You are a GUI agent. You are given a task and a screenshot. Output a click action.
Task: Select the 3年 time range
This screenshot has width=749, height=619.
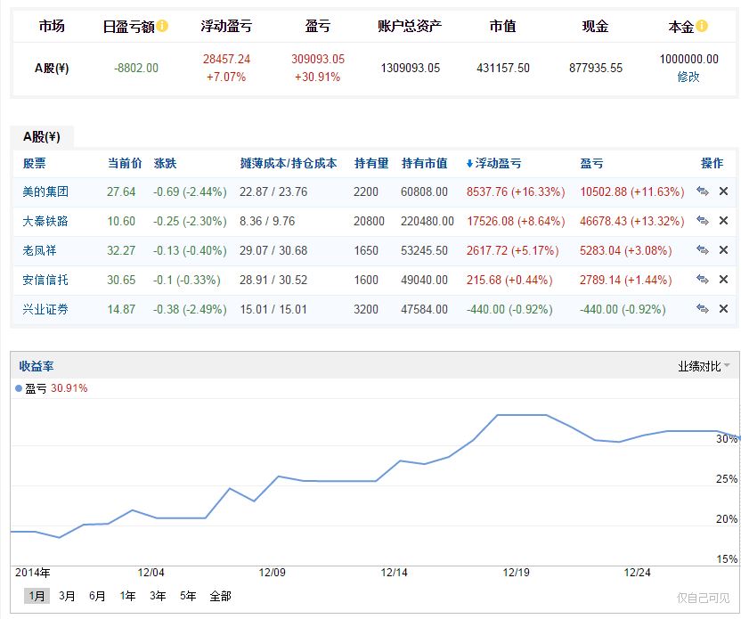tap(158, 596)
